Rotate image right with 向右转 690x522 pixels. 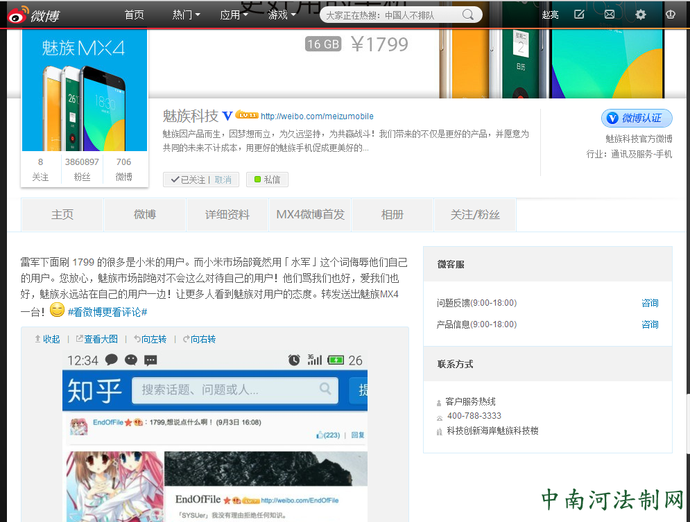(199, 339)
